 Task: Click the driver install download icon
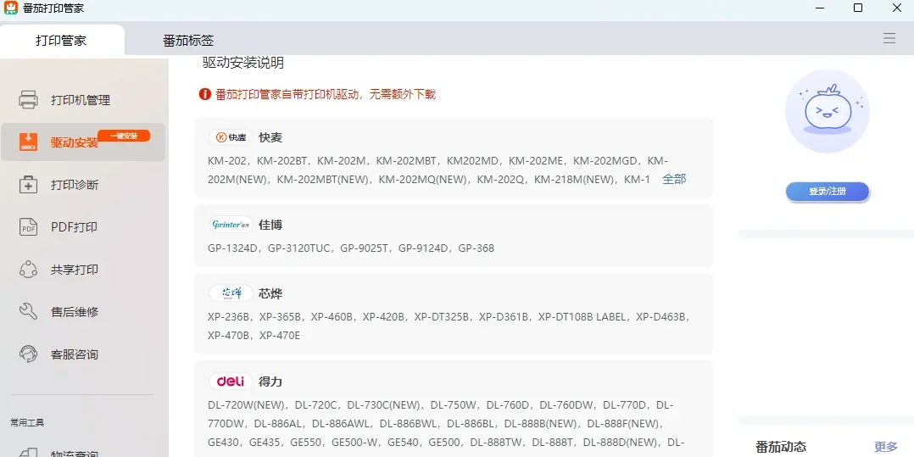point(29,142)
